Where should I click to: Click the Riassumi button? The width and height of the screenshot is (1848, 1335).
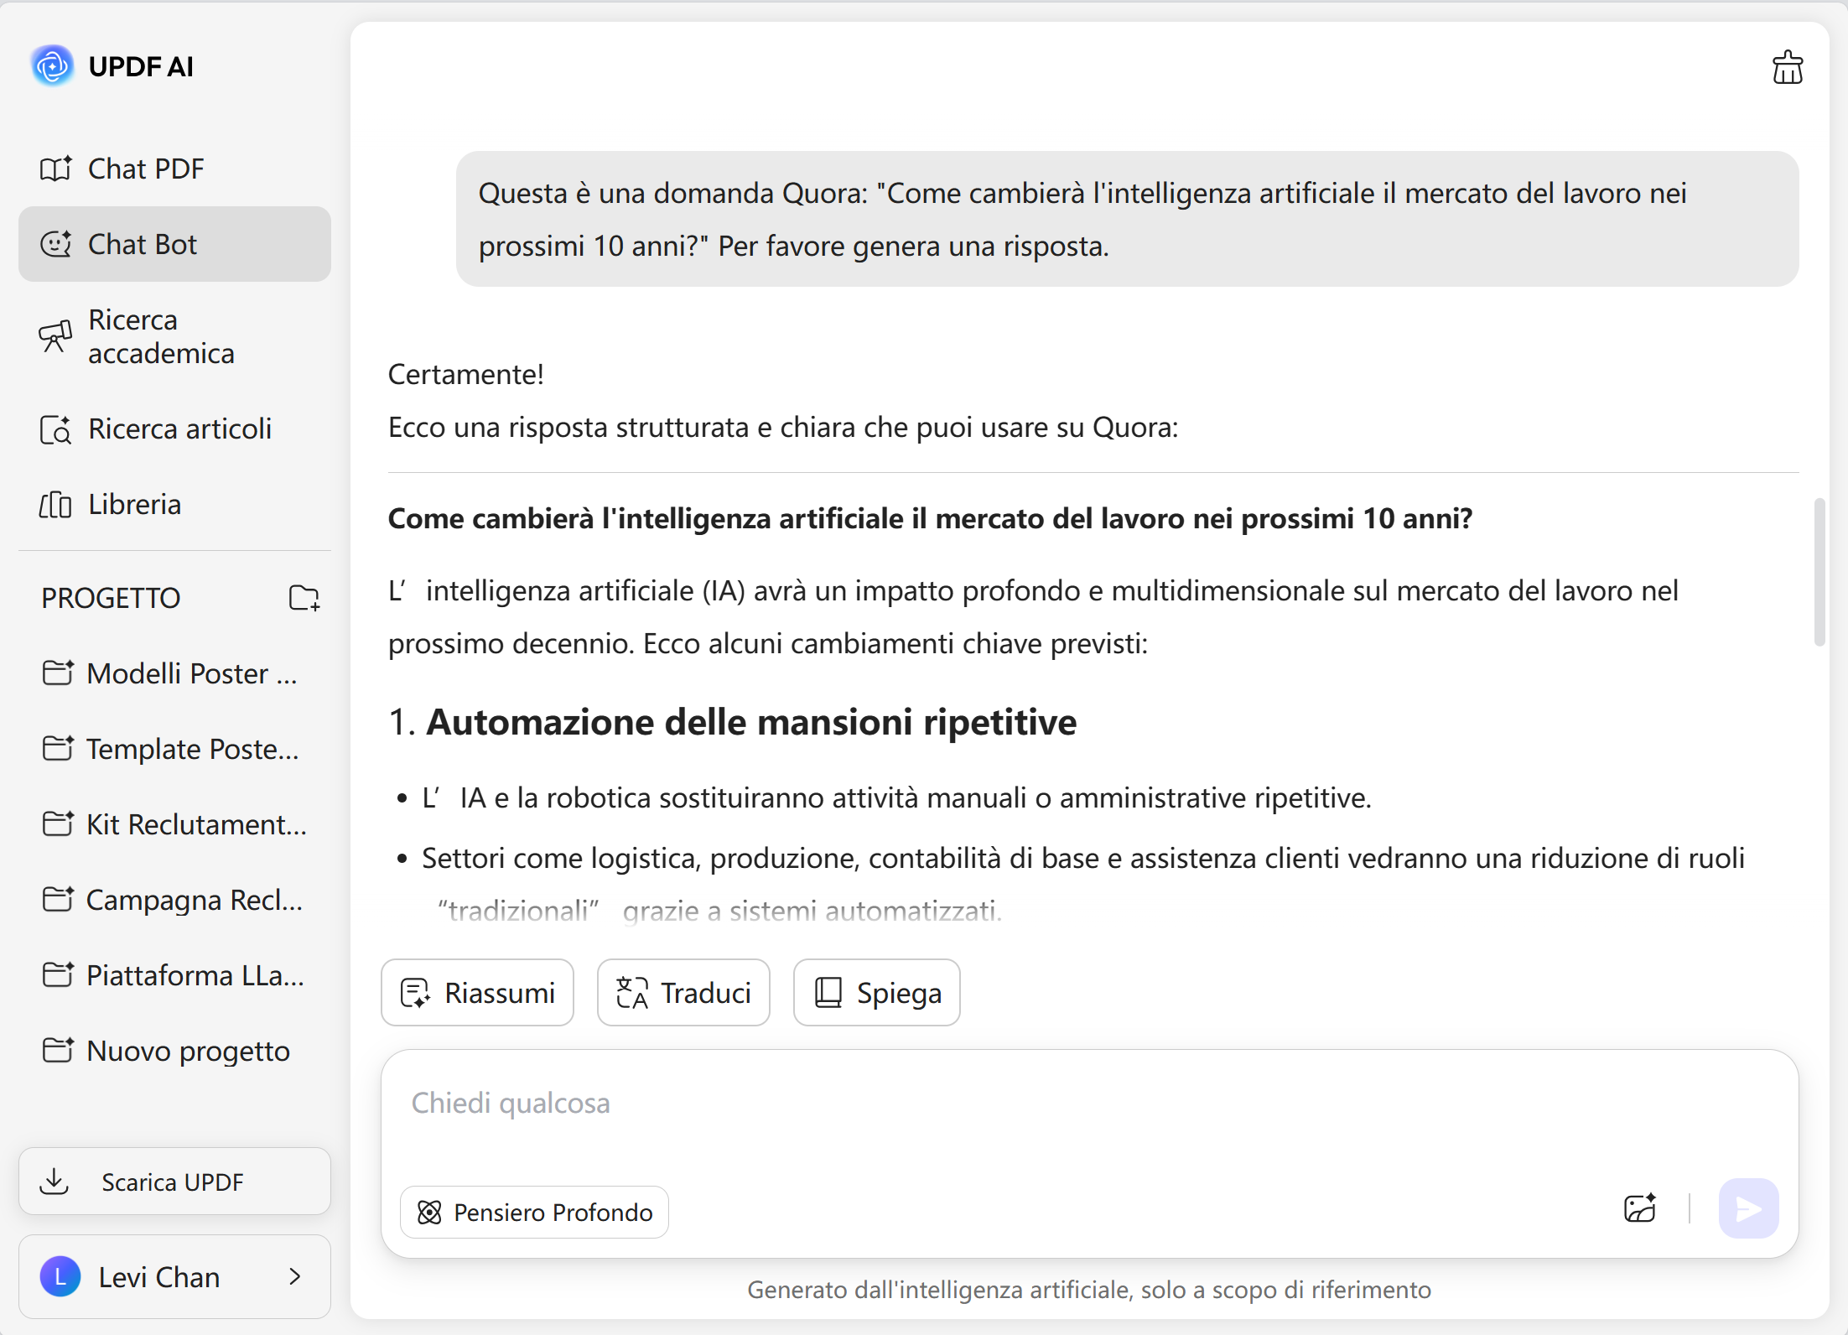[x=477, y=993]
